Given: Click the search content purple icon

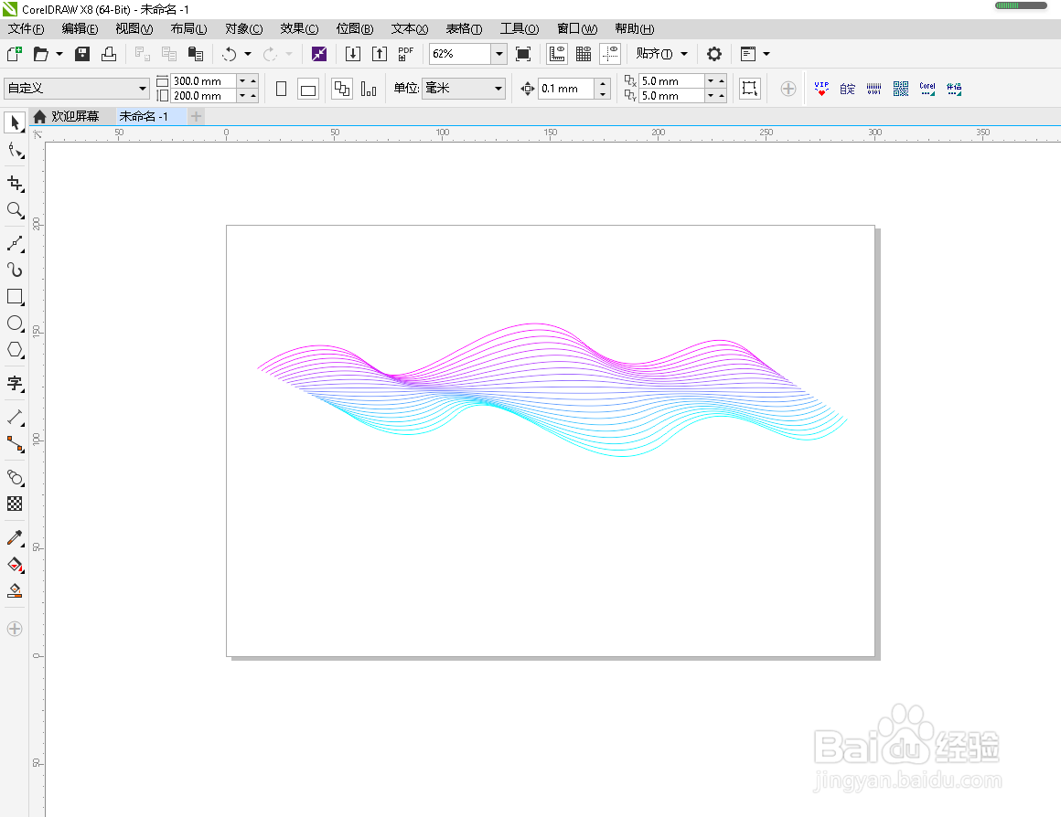Looking at the screenshot, I should tap(318, 54).
